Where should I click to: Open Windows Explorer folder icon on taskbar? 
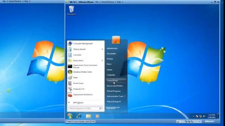88,116
